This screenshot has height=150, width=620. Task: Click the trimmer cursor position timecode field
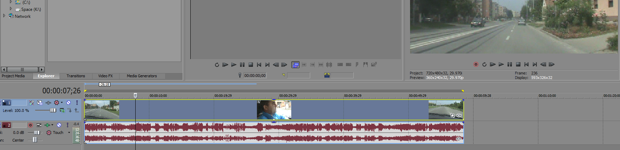coord(255,75)
